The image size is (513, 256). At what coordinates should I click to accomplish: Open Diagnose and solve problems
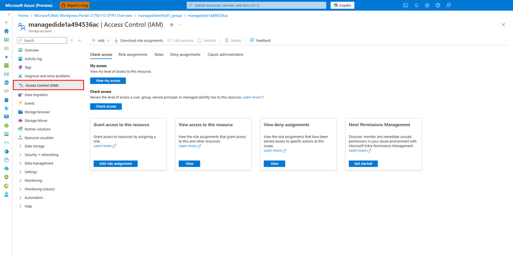(x=48, y=76)
